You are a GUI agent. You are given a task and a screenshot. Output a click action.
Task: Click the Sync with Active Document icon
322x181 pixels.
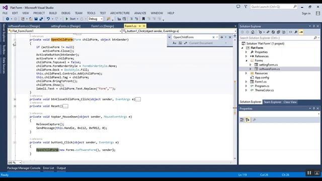(x=268, y=32)
